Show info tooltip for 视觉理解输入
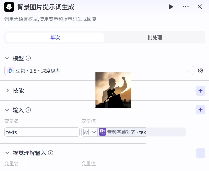 (51, 153)
